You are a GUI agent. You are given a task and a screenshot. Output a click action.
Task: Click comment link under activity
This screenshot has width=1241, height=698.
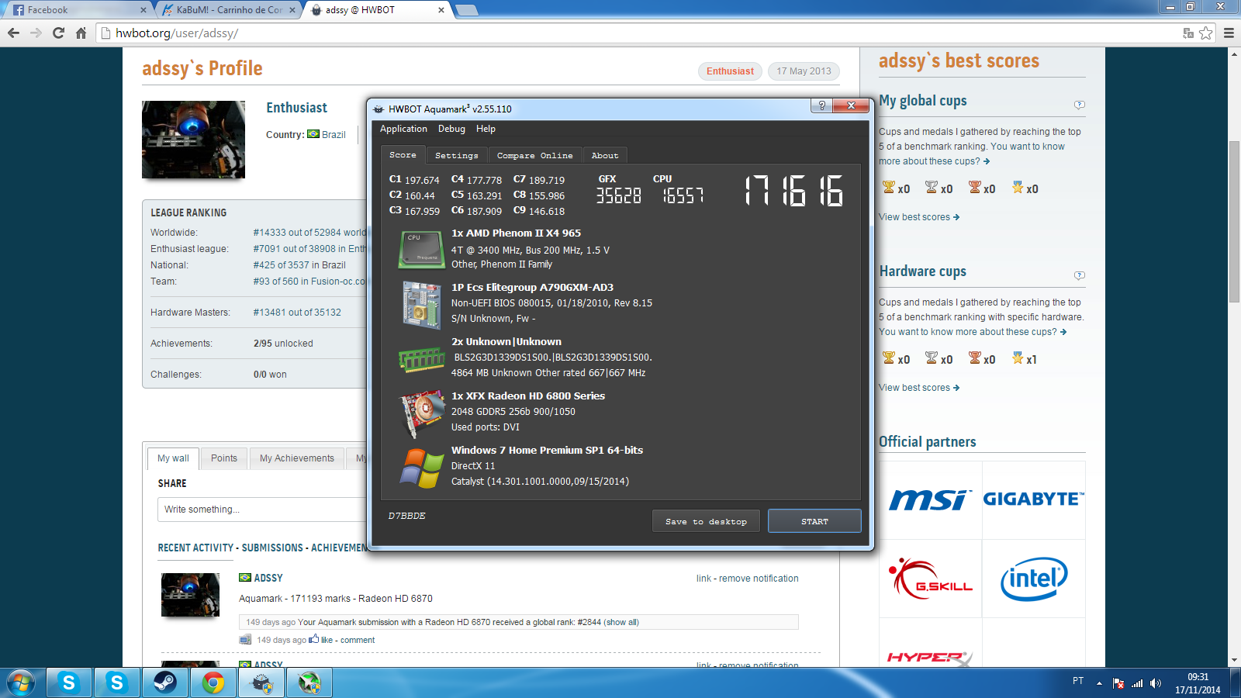(358, 640)
